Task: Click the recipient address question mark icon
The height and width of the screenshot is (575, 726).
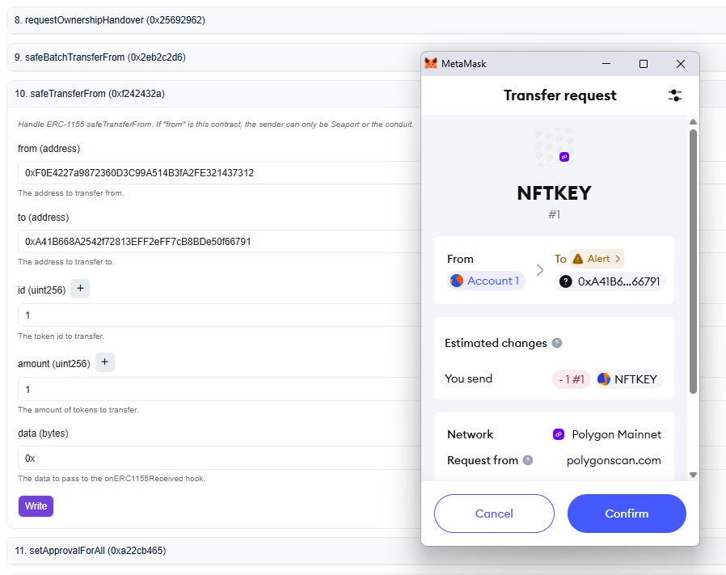Action: click(566, 281)
